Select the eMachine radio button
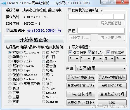130x110 pixels. [21, 75]
